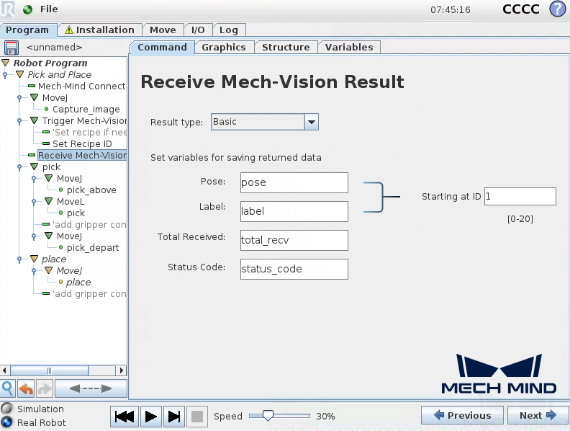
Task: Click the Pose variable input field
Action: pyautogui.click(x=294, y=183)
